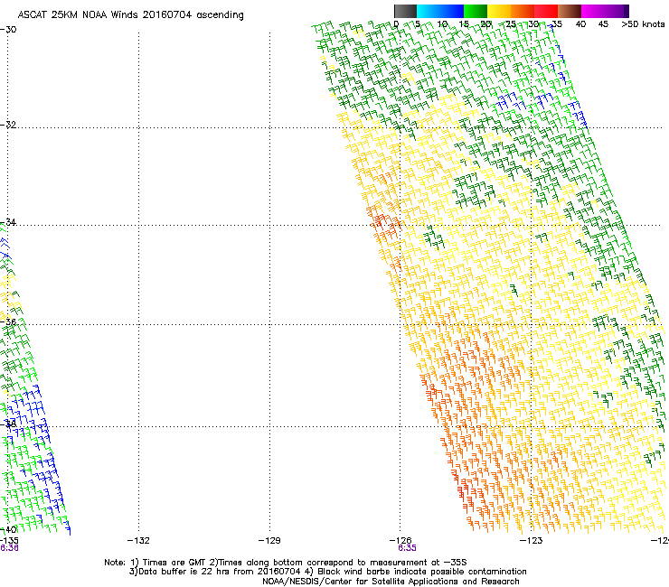Click the '25' wind speed scale label
The image size is (669, 587).
(511, 24)
